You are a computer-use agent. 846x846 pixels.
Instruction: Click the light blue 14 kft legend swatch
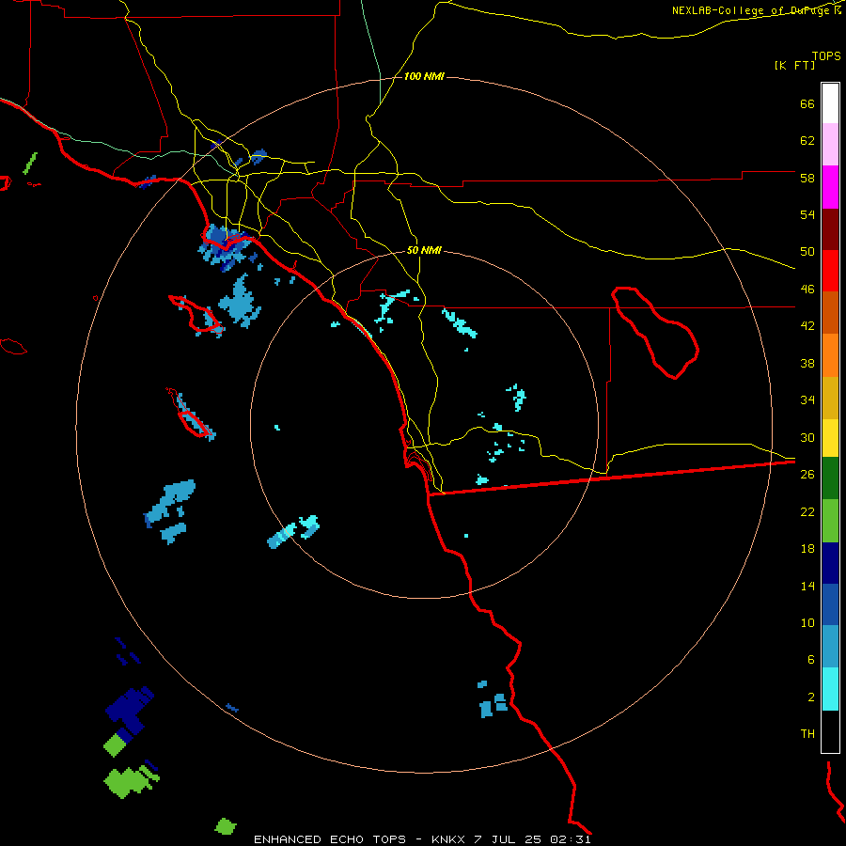(830, 647)
